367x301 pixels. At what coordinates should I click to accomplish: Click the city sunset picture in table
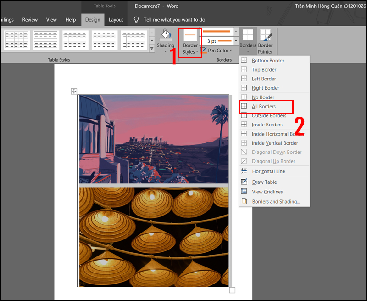154,139
